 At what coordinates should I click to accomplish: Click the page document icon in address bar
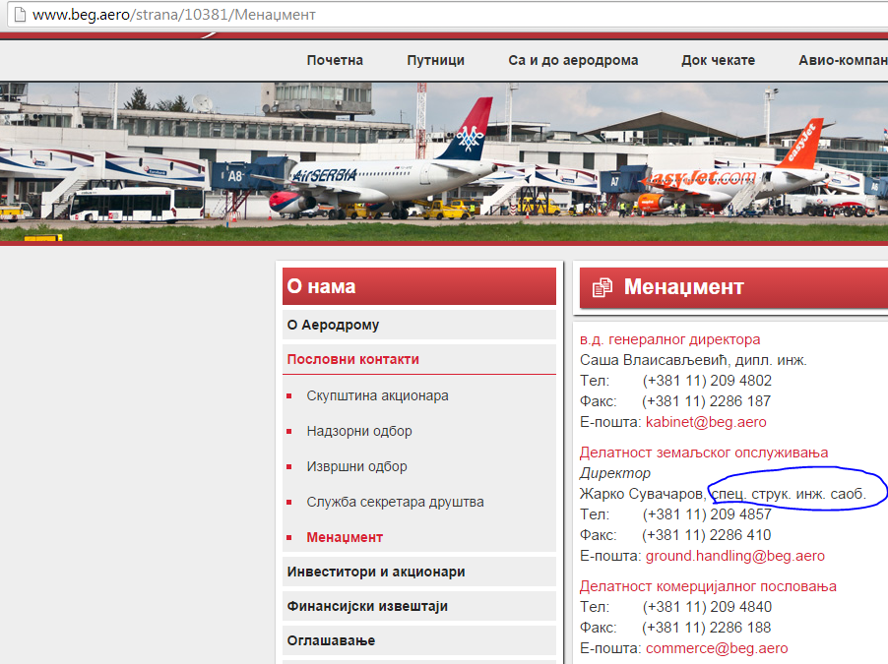point(20,14)
